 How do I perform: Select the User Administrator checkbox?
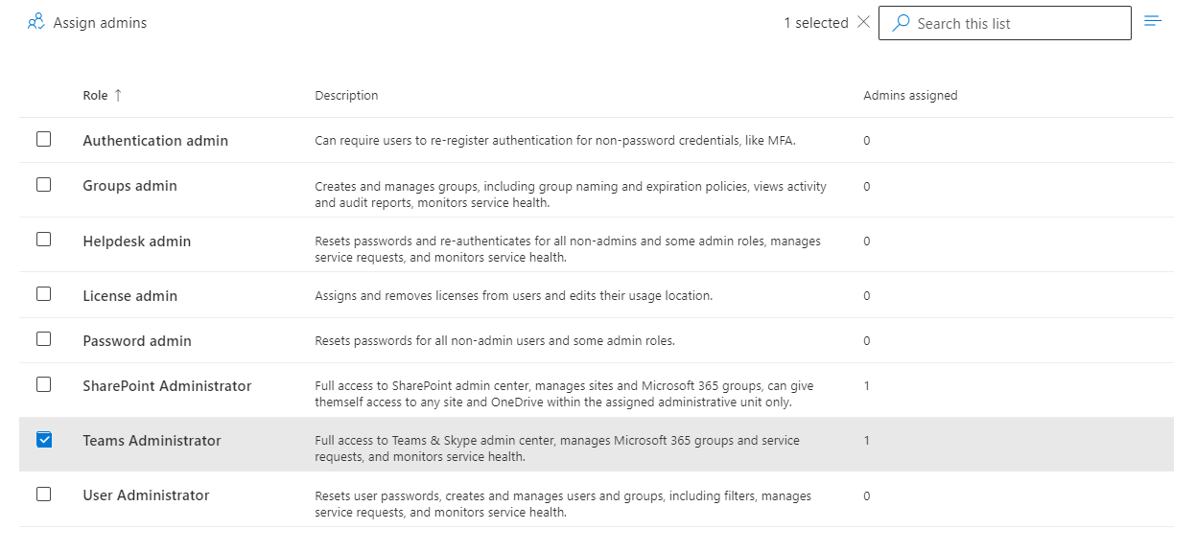pos(43,494)
